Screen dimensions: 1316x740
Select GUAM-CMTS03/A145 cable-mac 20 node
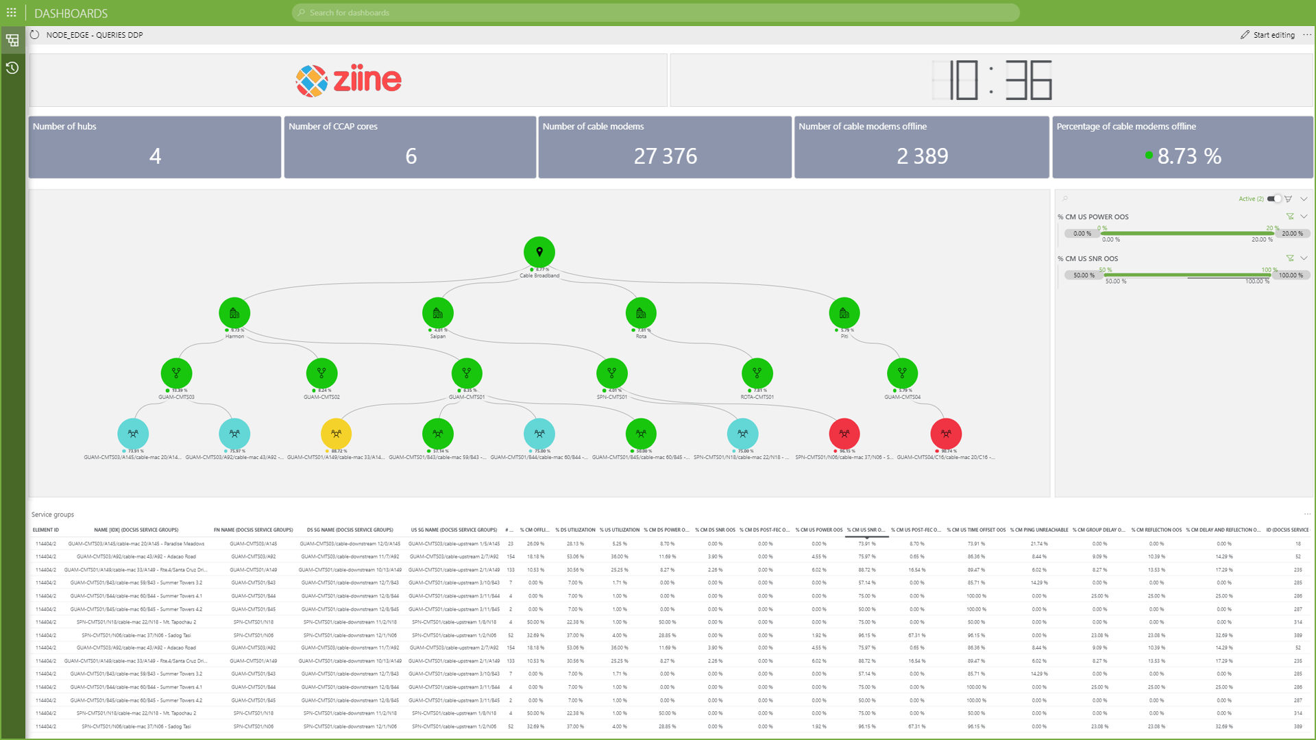[133, 434]
